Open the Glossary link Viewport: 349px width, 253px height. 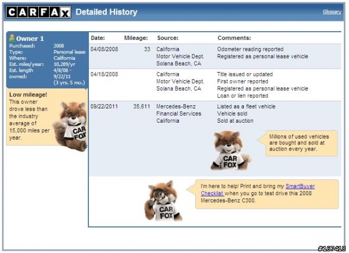(332, 12)
